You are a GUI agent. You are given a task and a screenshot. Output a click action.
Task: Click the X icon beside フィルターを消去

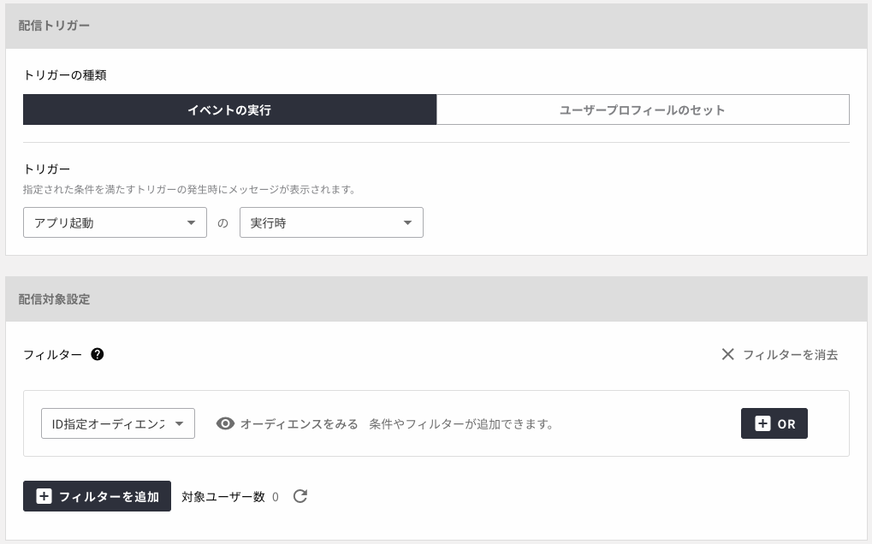pos(727,354)
